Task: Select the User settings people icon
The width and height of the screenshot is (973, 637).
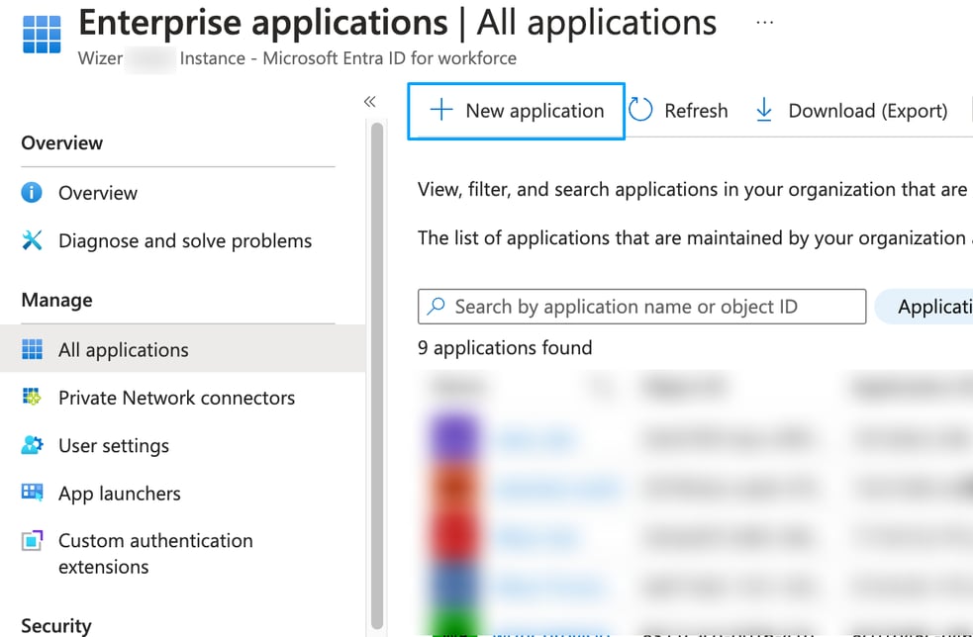Action: pos(31,445)
